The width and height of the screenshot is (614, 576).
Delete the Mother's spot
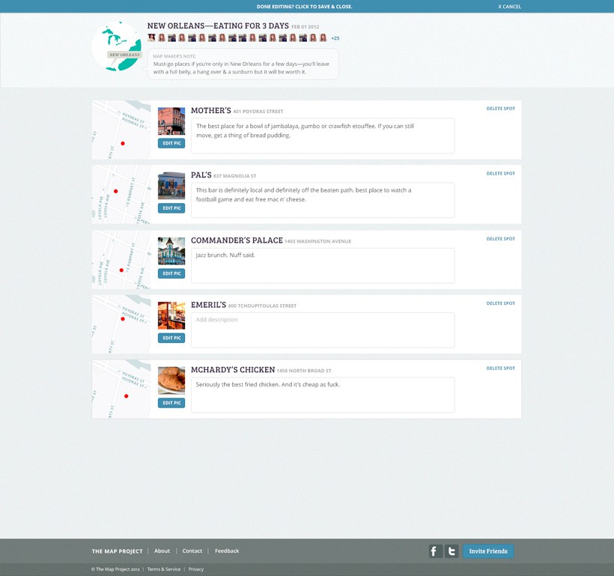coord(500,109)
